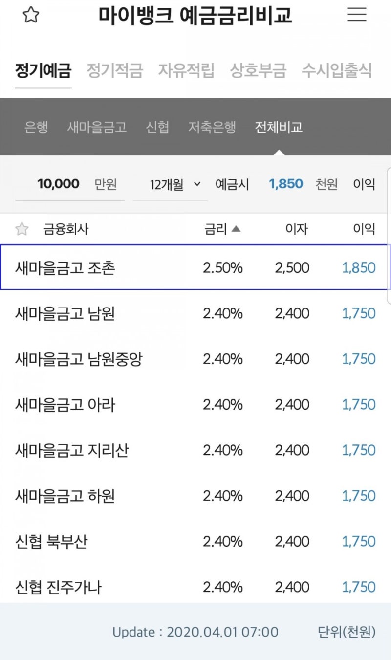Select the 새마을금고 filter
This screenshot has height=660, width=391.
point(97,127)
